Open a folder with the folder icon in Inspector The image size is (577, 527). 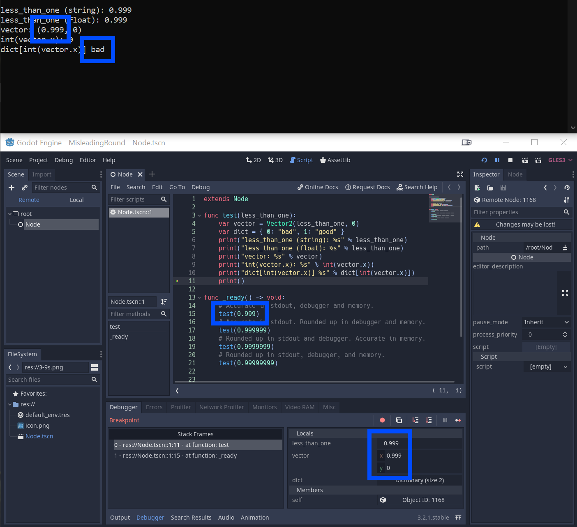pyautogui.click(x=490, y=188)
